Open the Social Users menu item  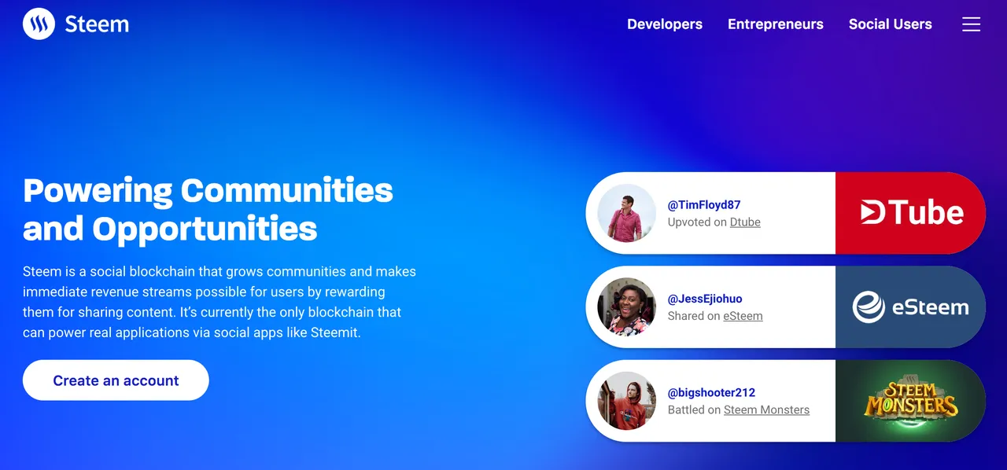891,24
